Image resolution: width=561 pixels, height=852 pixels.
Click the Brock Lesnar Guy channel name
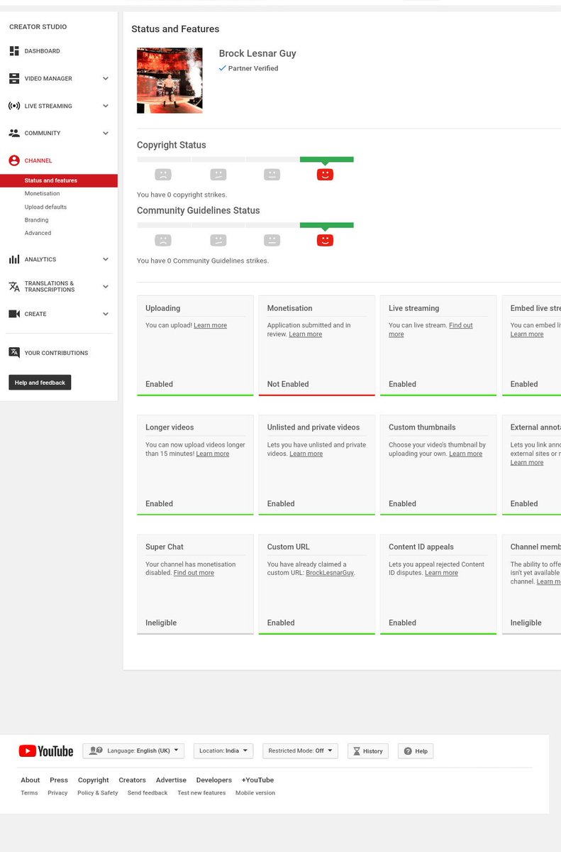257,53
